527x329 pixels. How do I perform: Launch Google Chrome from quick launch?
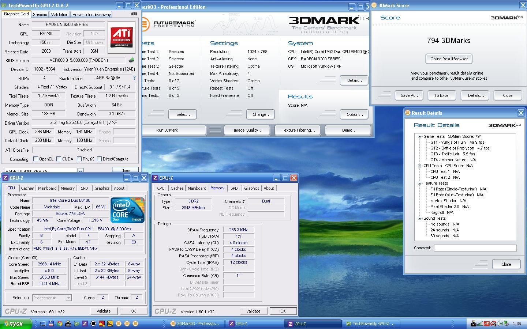coord(60,324)
